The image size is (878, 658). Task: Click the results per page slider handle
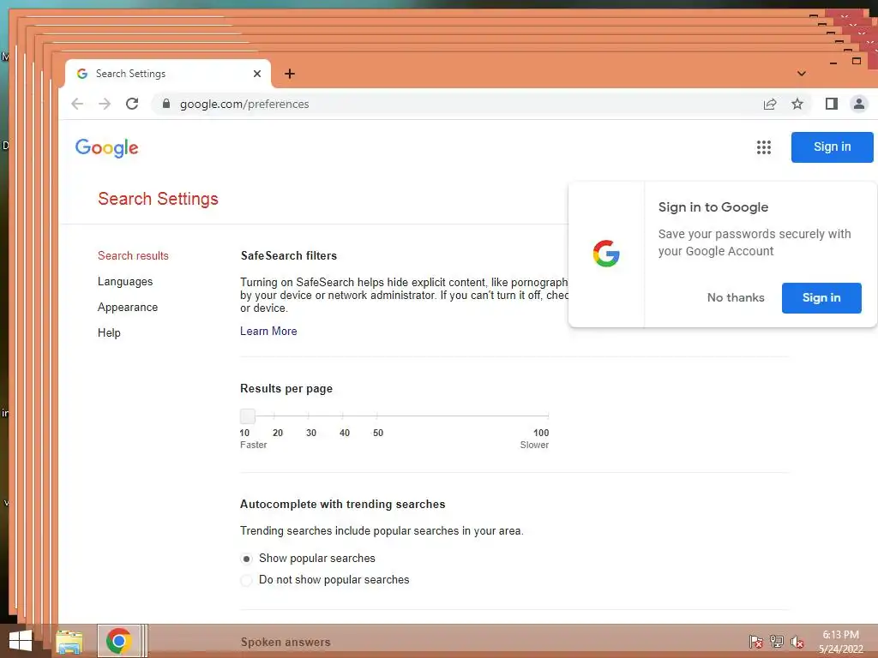(x=248, y=416)
